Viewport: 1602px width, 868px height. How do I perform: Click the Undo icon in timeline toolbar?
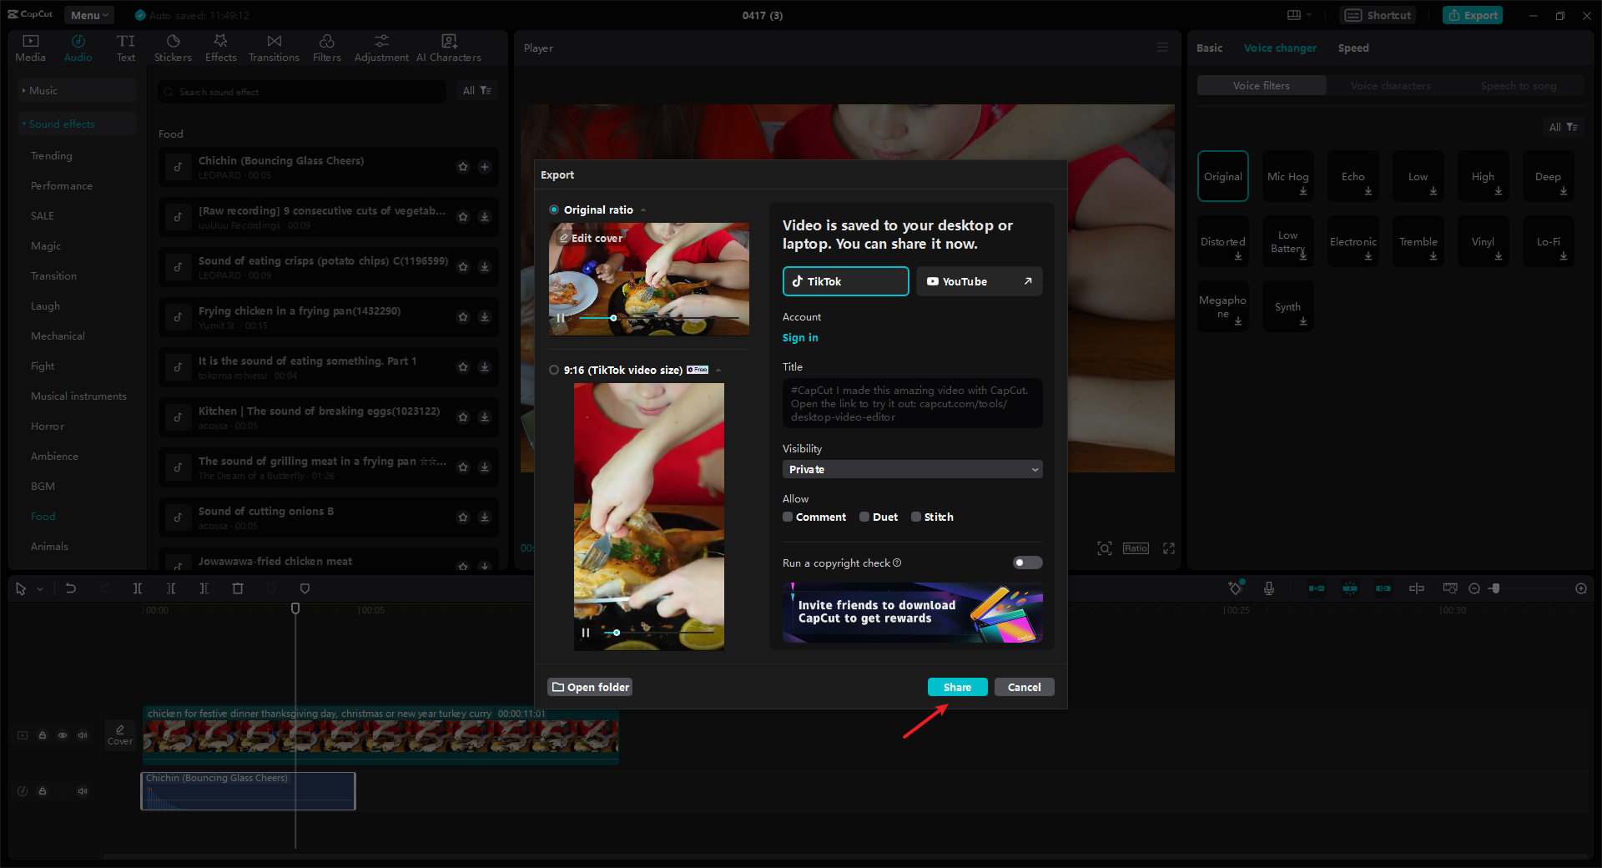(71, 588)
